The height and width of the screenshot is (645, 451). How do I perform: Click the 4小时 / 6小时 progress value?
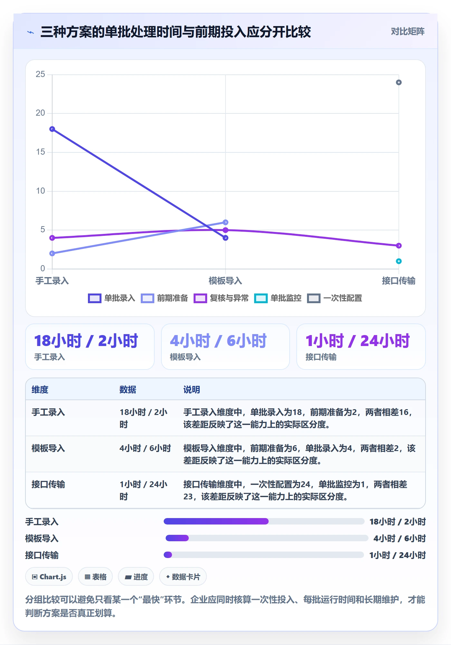(x=399, y=538)
